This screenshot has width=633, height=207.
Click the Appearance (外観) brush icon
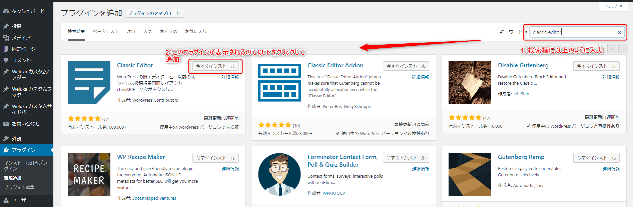pyautogui.click(x=6, y=138)
